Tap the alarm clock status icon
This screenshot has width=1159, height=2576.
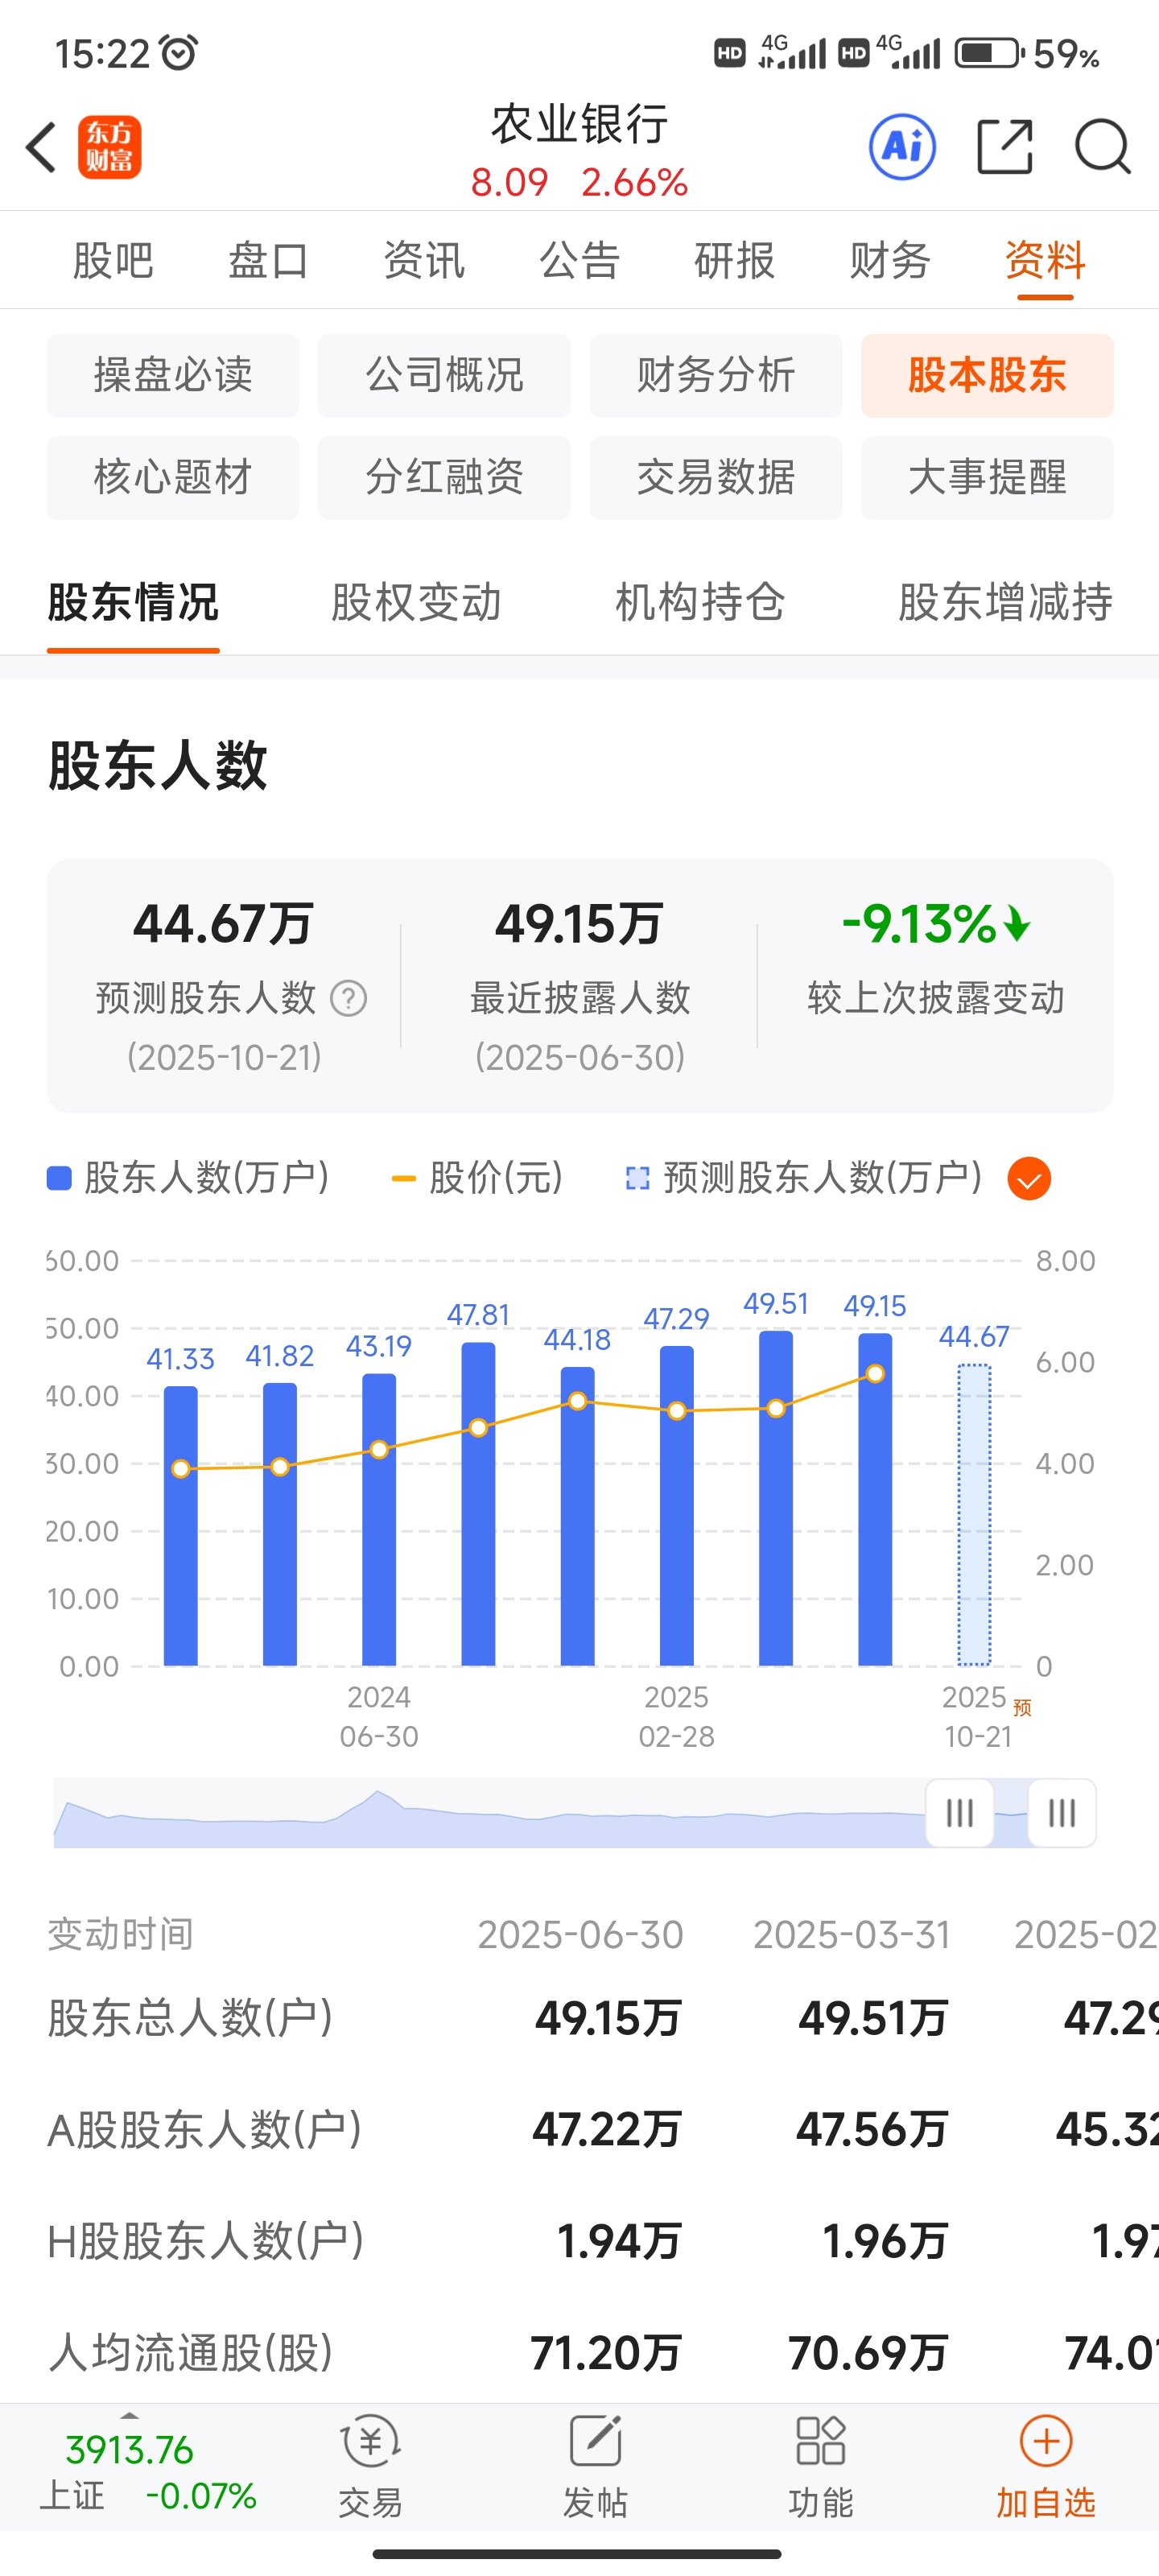179,52
